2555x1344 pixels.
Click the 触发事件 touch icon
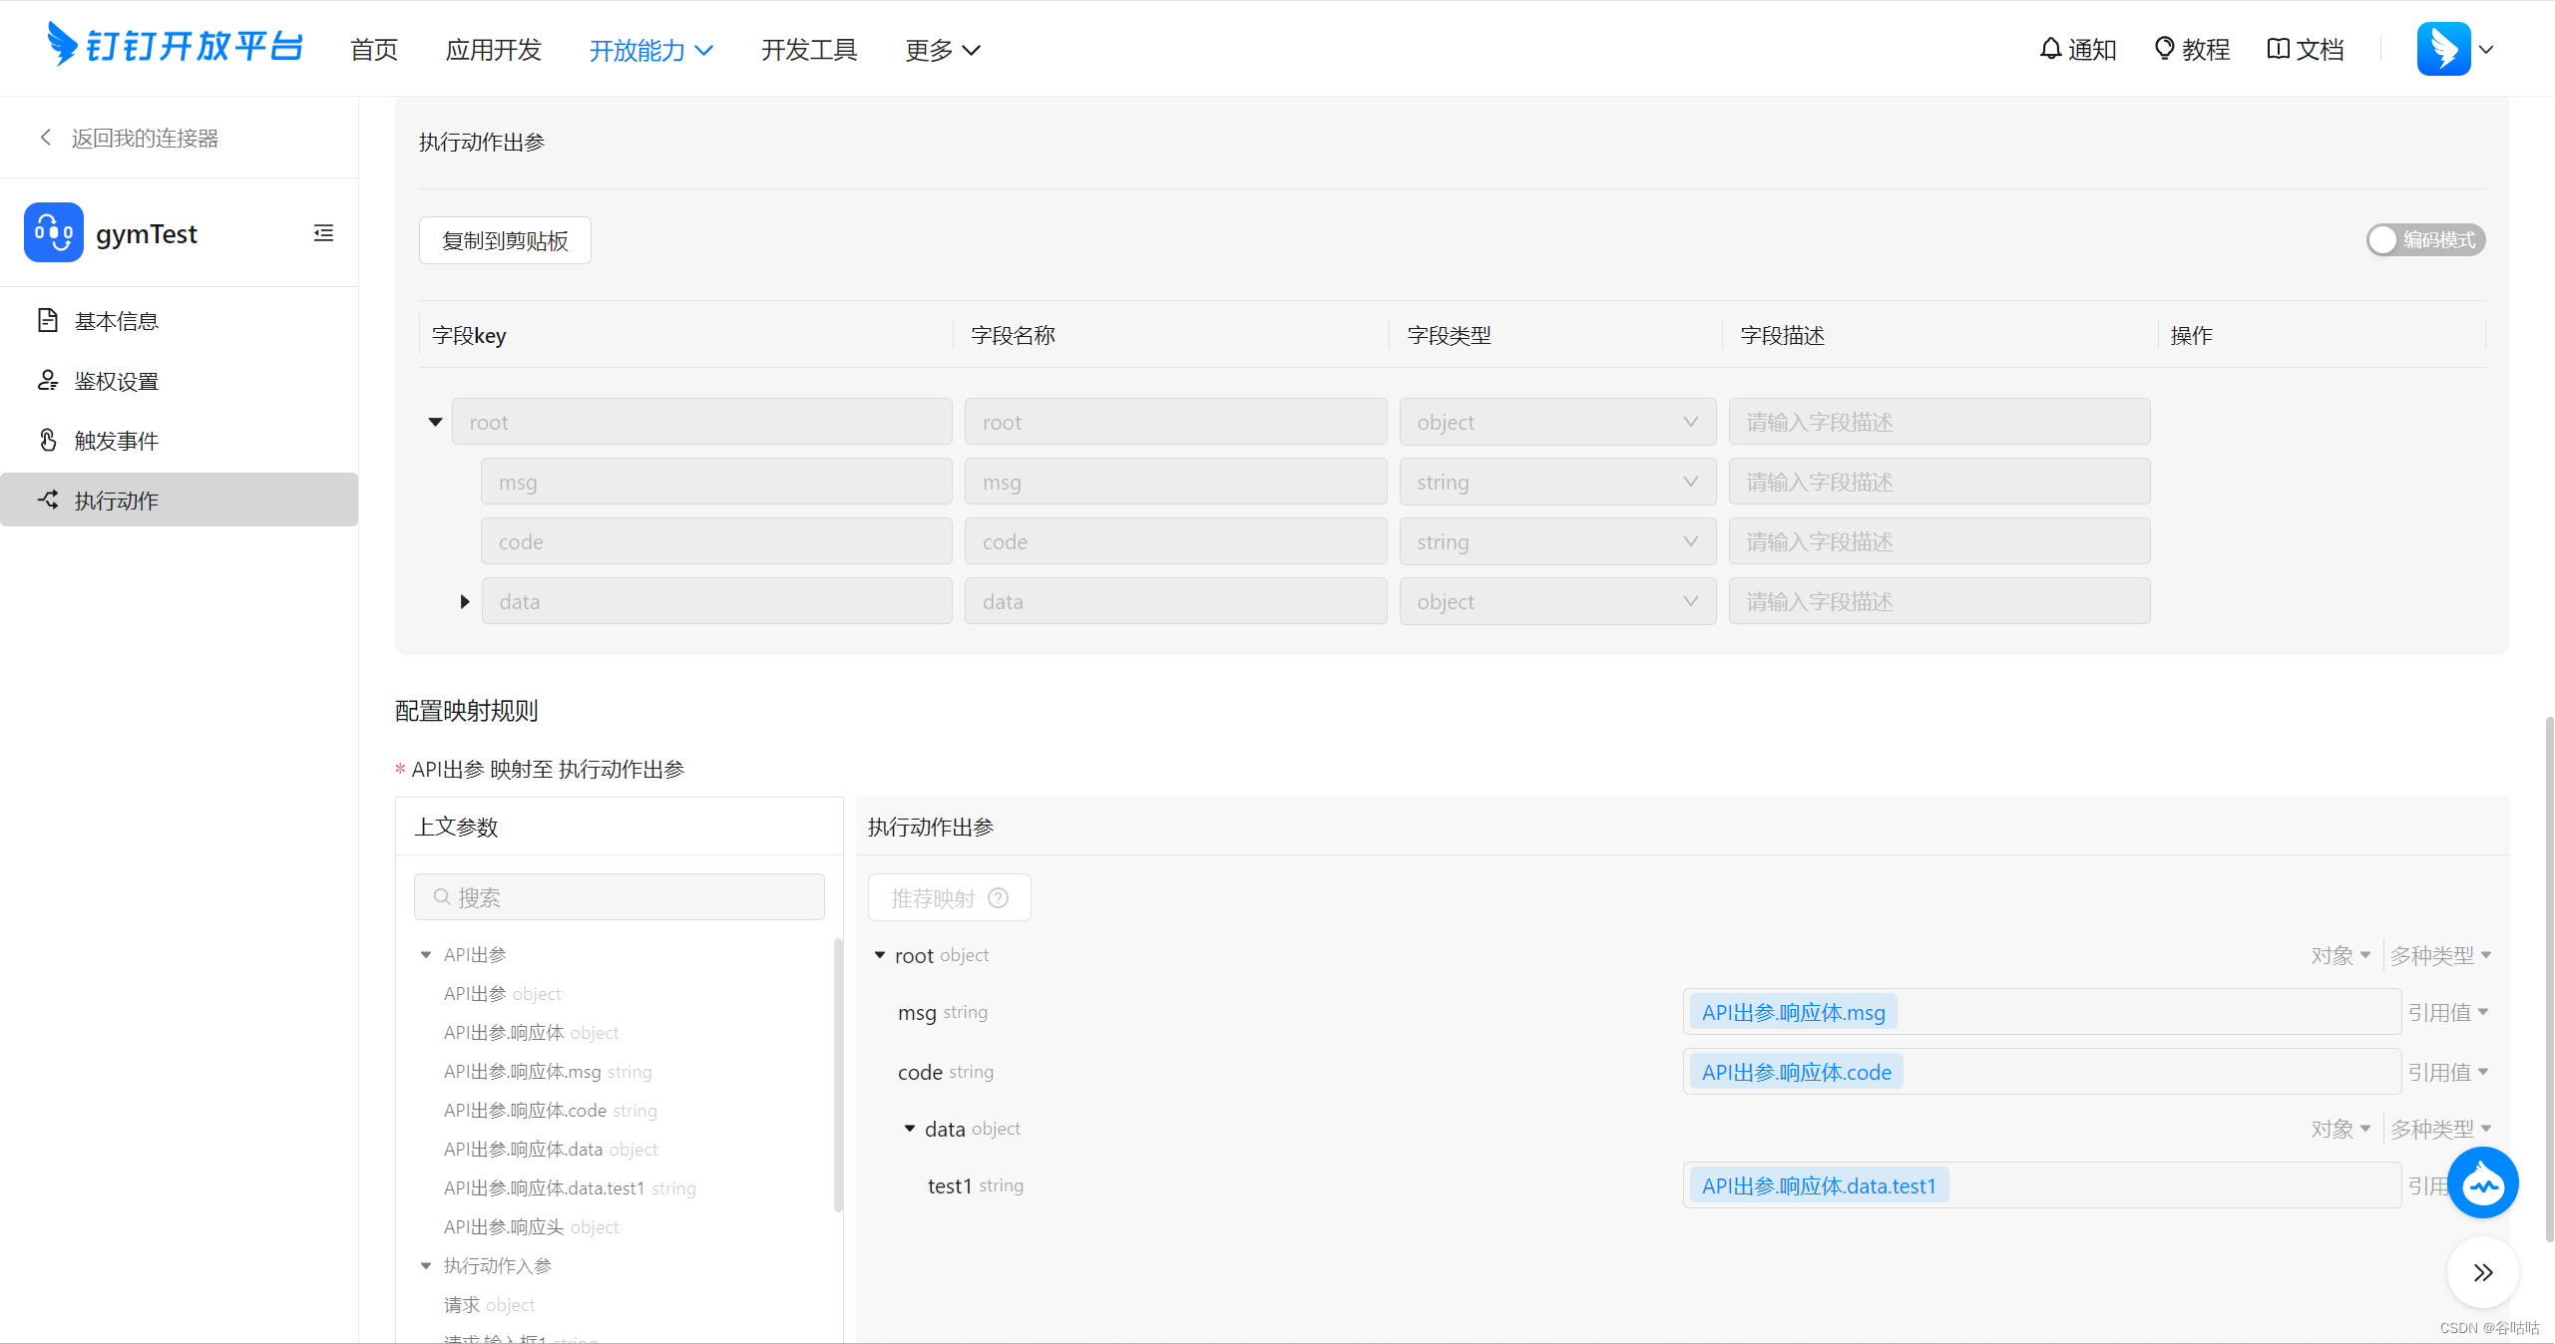pos(48,440)
